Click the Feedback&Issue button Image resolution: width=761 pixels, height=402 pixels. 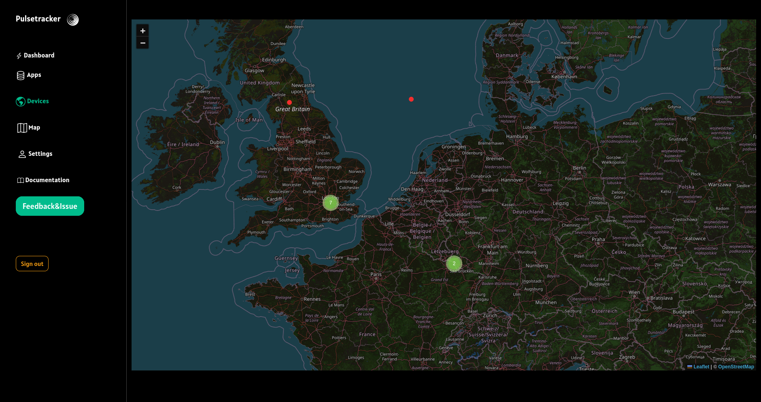pyautogui.click(x=50, y=206)
